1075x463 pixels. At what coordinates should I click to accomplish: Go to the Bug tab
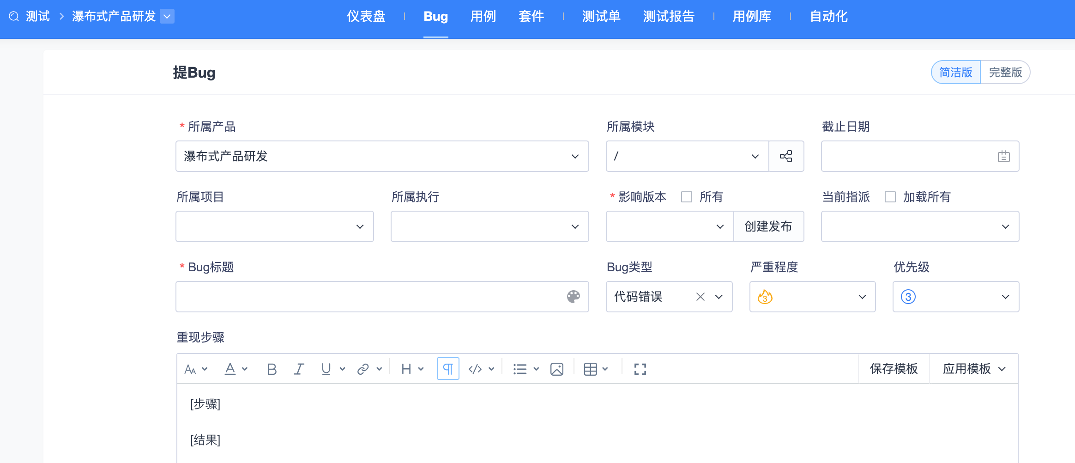436,17
